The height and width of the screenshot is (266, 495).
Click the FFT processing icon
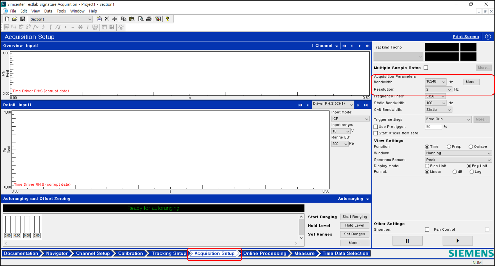coord(6,27)
